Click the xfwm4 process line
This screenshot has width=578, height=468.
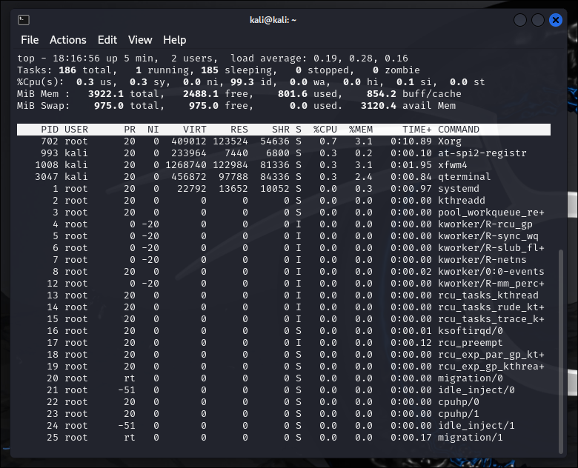[x=282, y=165]
